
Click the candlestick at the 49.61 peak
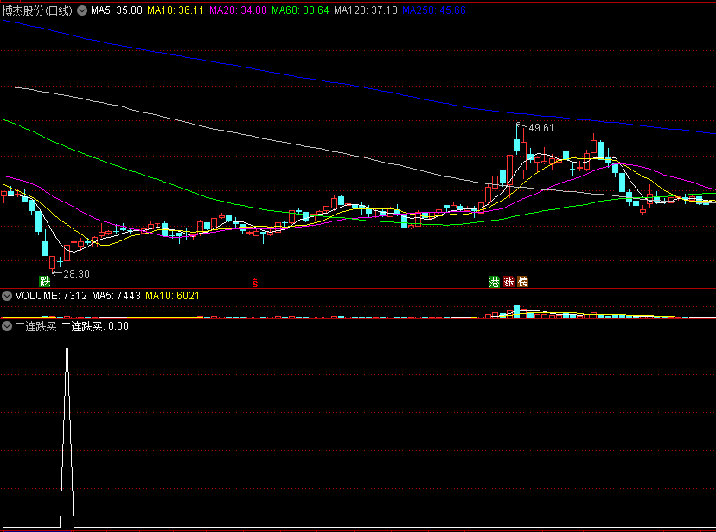click(x=516, y=145)
